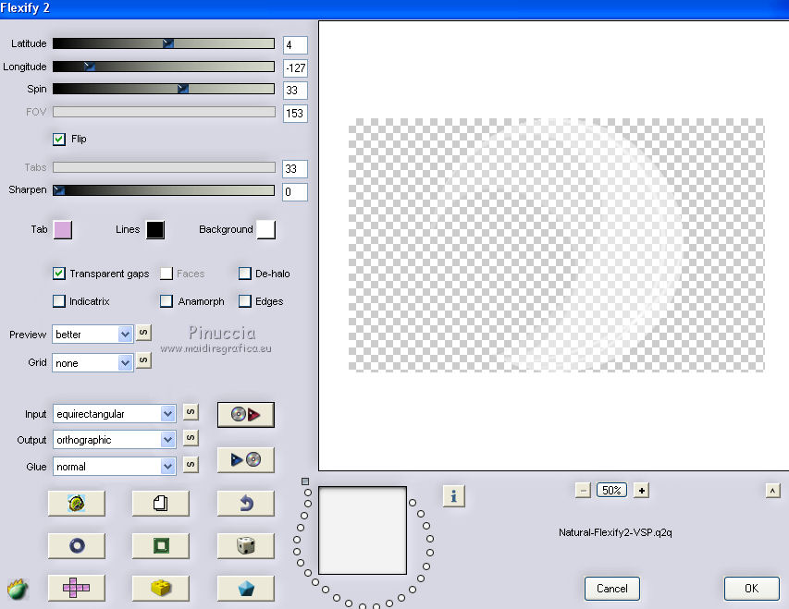Screen dimensions: 789x609
Task: Click the small preview thumbnail square
Action: click(x=363, y=530)
